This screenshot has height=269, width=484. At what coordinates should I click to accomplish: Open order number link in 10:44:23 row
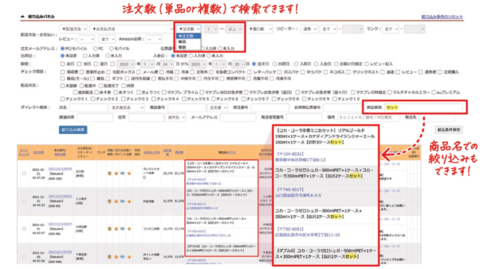(x=60, y=196)
